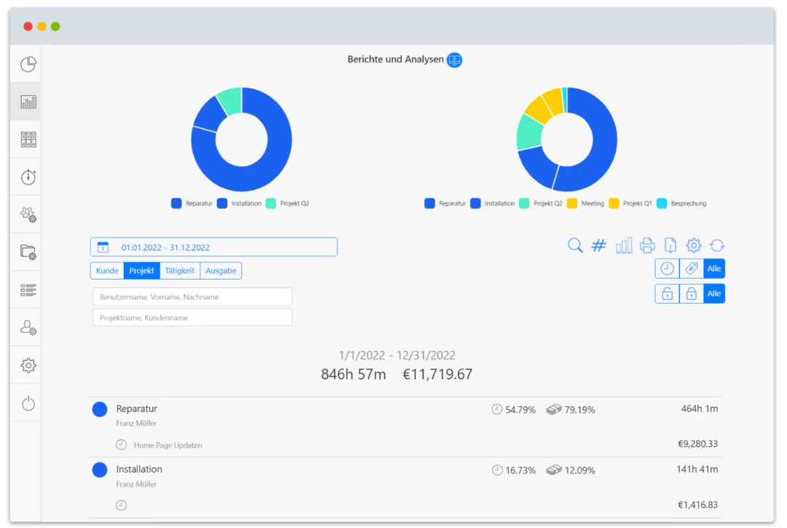The height and width of the screenshot is (528, 787).
Task: Open project folder settings in sidebar
Action: coord(28,253)
